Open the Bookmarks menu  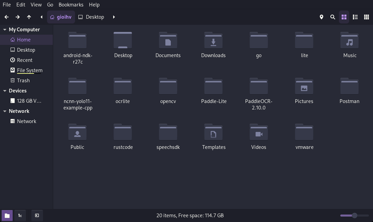pyautogui.click(x=71, y=5)
